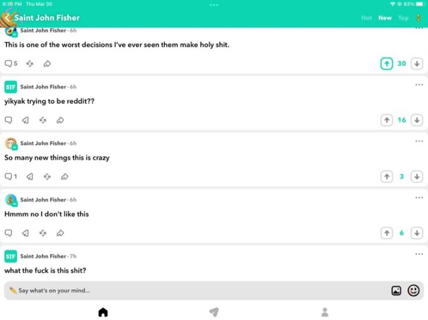This screenshot has height=320, width=428.
Task: Focus the "Say what's on your mind" field
Action: (x=196, y=290)
